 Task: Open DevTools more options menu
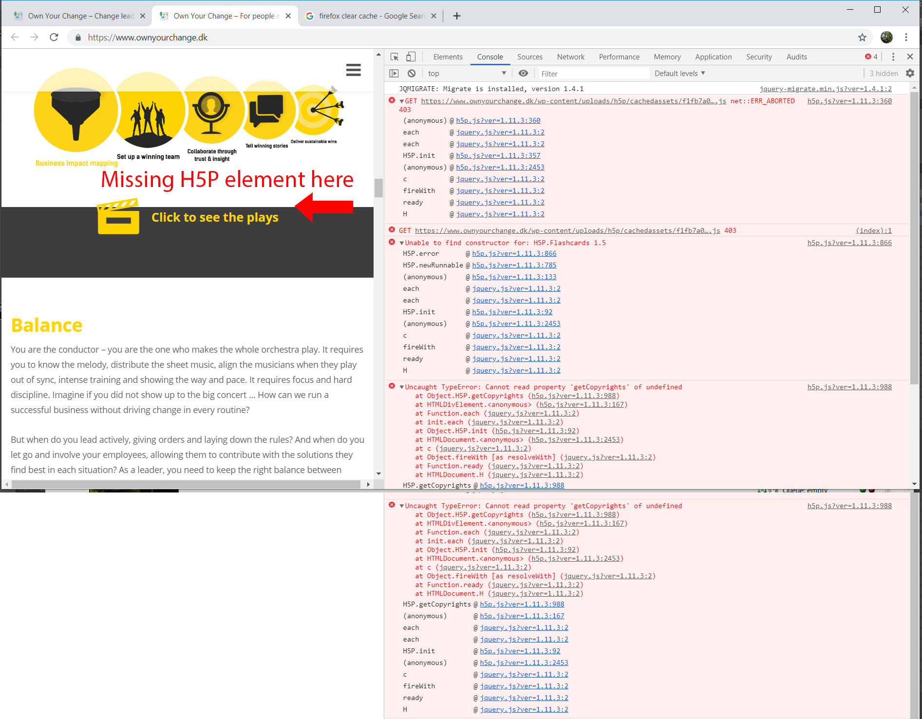pos(893,57)
